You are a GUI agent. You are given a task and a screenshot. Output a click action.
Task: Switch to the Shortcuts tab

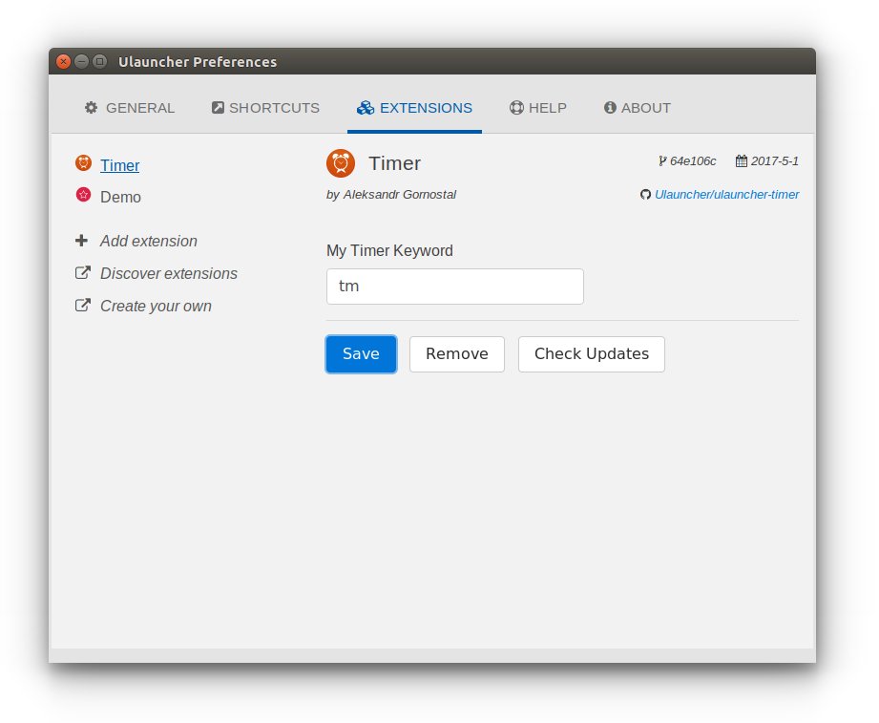pos(265,108)
